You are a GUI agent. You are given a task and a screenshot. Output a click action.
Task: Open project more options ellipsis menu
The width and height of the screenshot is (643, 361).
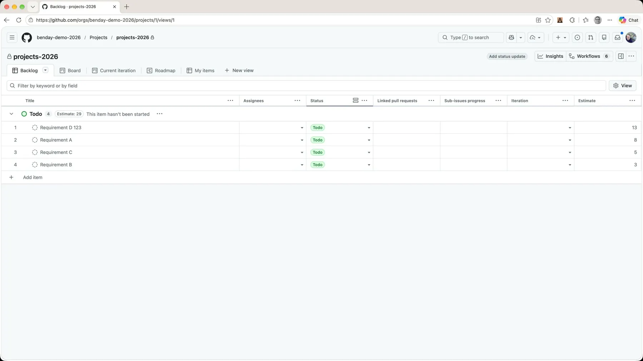(632, 56)
